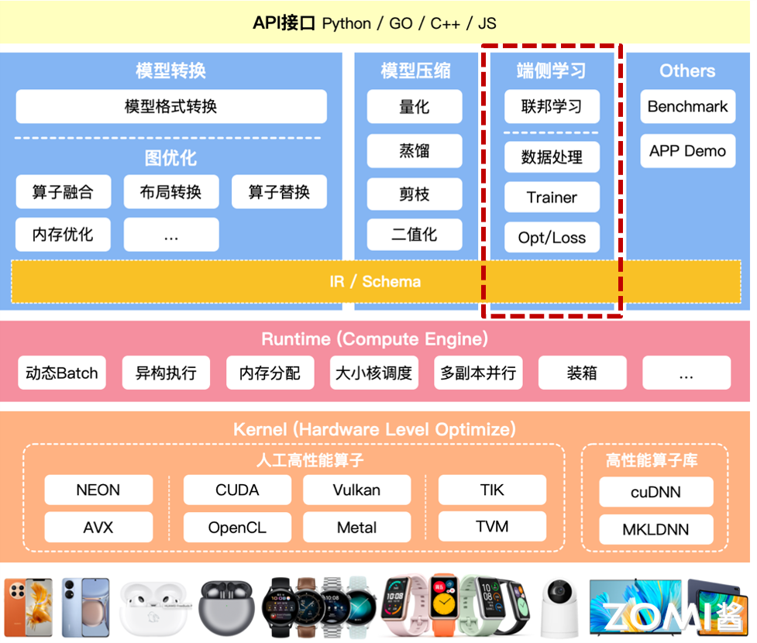Click the 量化 compression block
The image size is (757, 643).
point(415,107)
